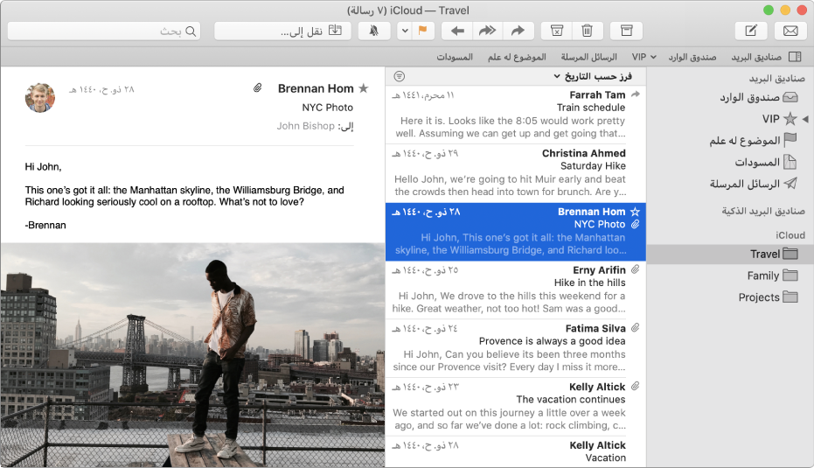The image size is (814, 468).
Task: Open the sort by date dropdown
Action: (x=593, y=76)
